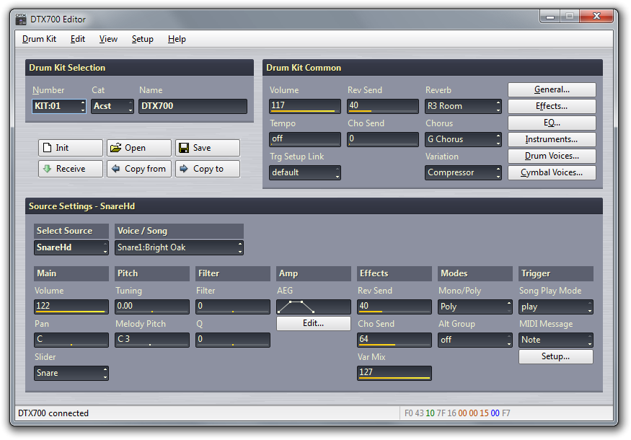Open the Setup menu

(x=142, y=39)
